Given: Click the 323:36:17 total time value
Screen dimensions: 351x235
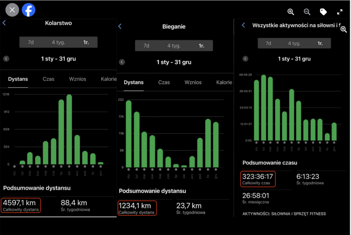Looking at the screenshot, I should click(x=258, y=178).
